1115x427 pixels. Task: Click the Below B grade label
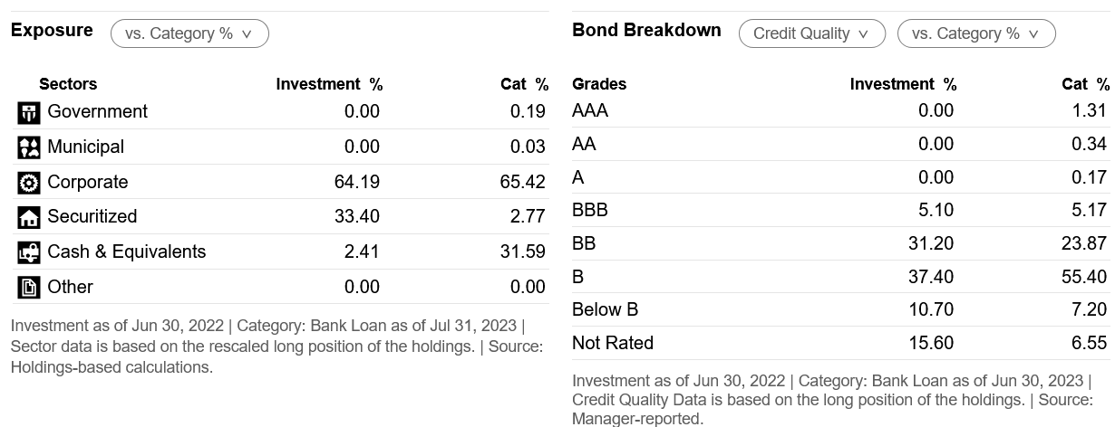click(x=606, y=309)
